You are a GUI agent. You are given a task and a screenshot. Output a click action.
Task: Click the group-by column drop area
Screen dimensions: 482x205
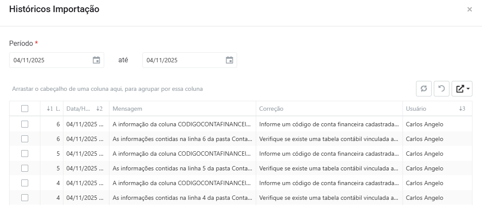pyautogui.click(x=108, y=89)
